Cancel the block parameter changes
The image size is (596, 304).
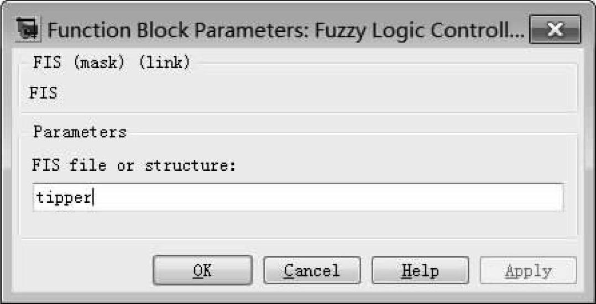[x=312, y=271]
